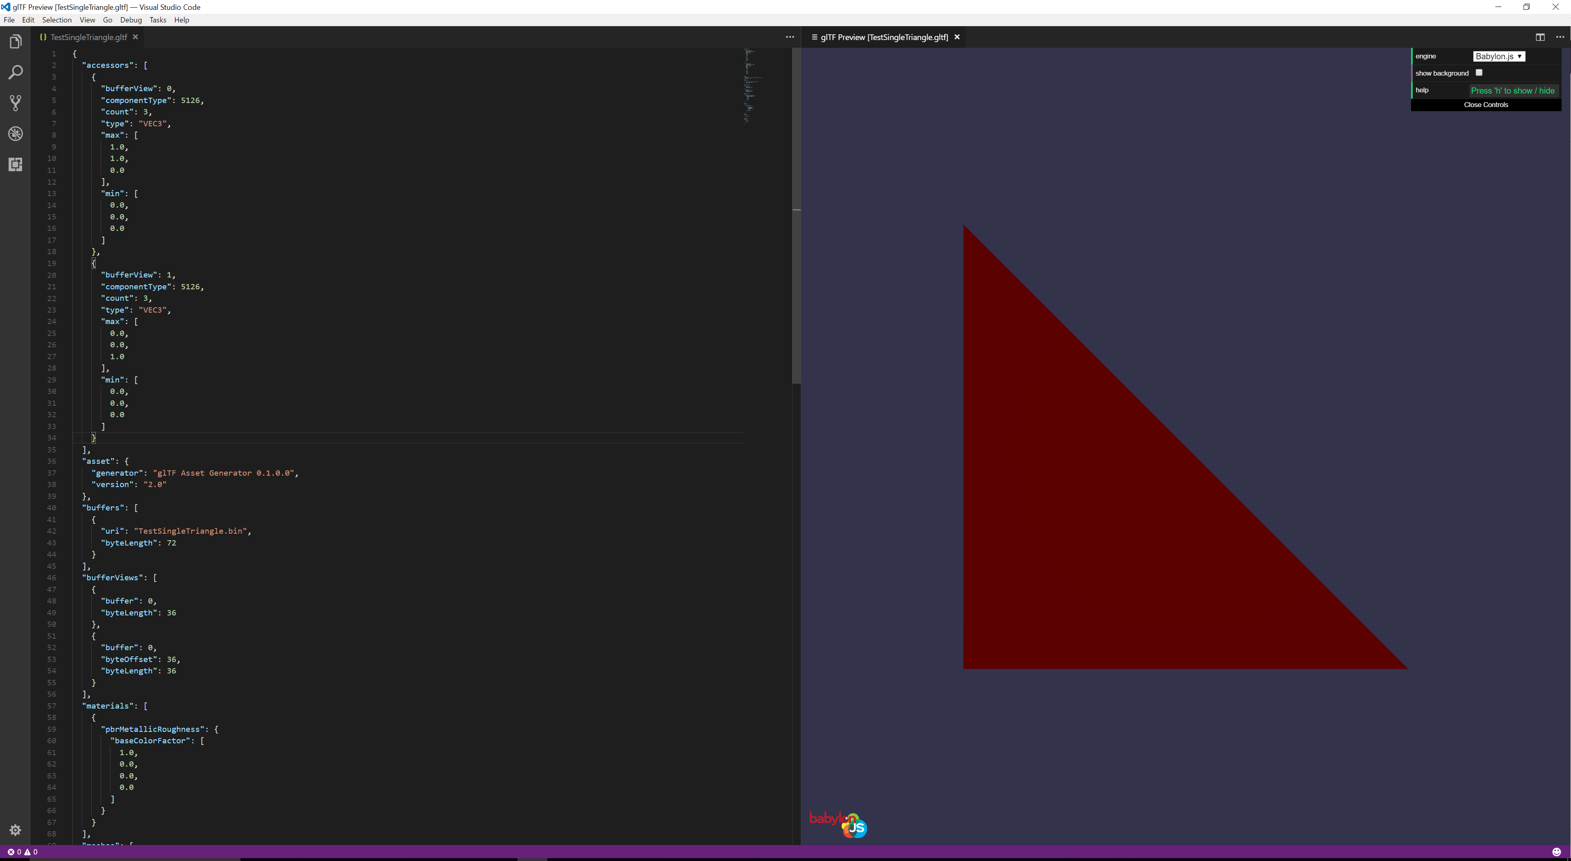Close the glTF Preview tab
The height and width of the screenshot is (861, 1571).
957,37
